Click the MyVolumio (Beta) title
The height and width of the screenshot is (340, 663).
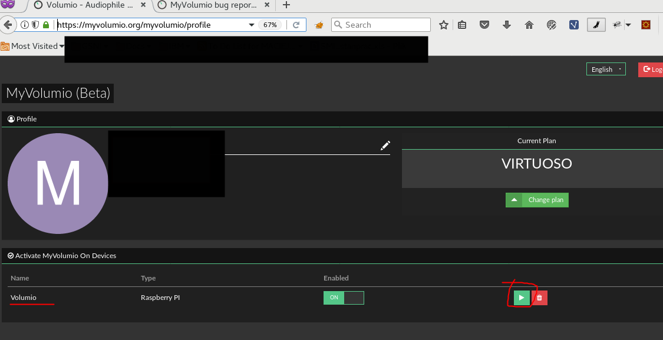[58, 94]
